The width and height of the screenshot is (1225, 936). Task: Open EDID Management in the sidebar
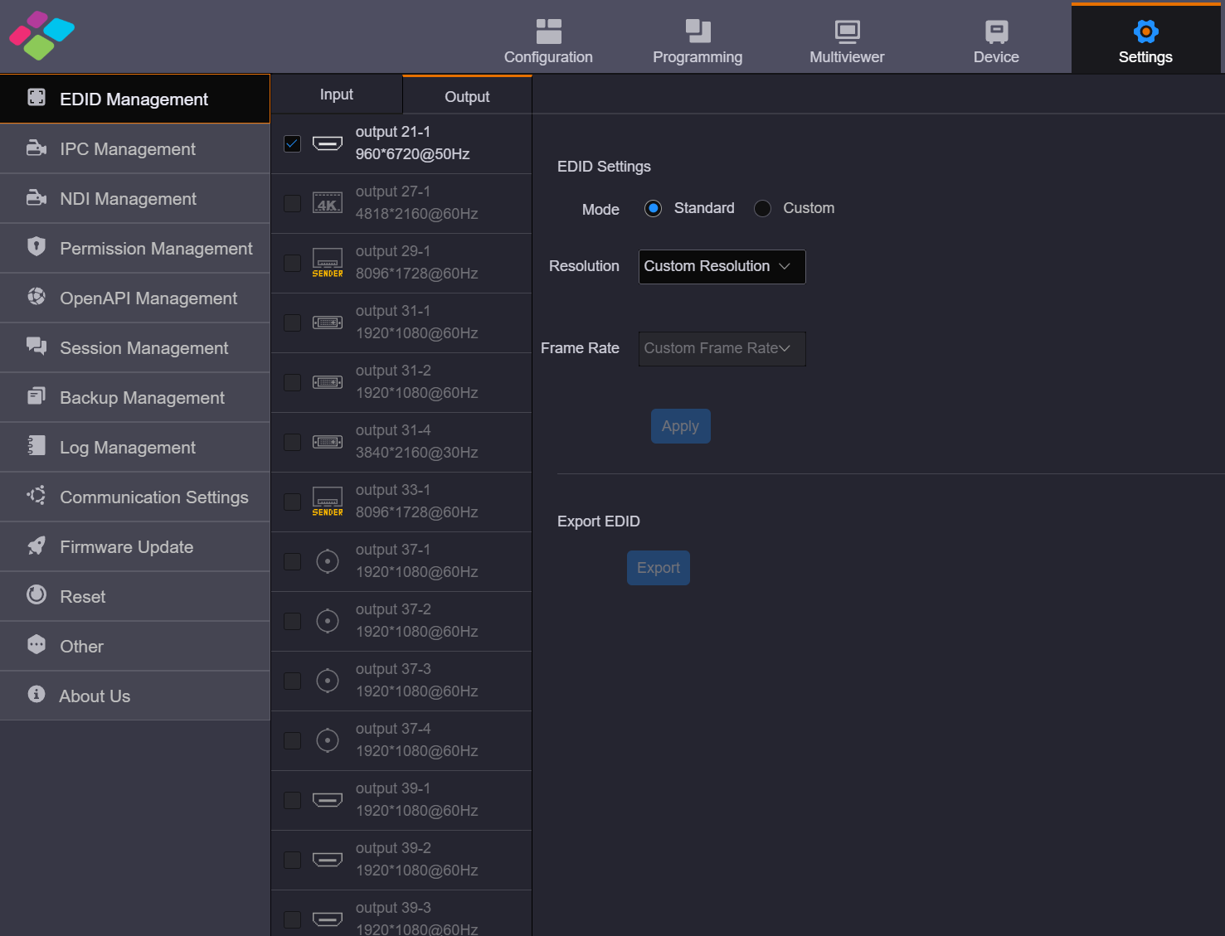tap(134, 99)
